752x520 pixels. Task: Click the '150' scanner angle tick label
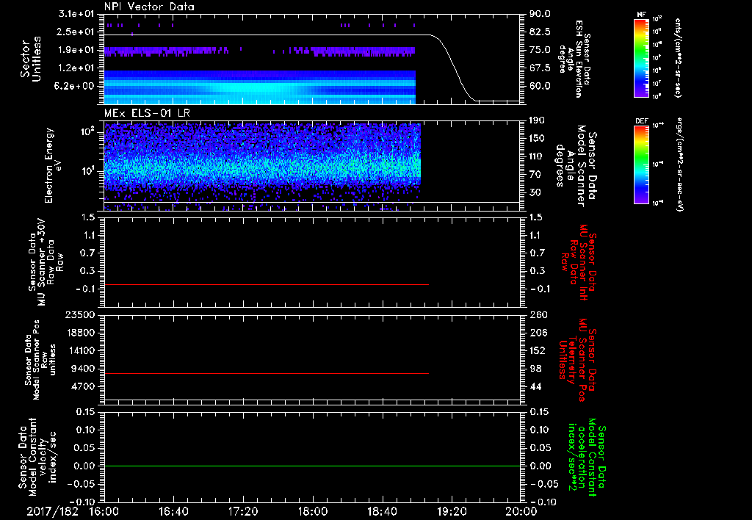tap(538, 139)
